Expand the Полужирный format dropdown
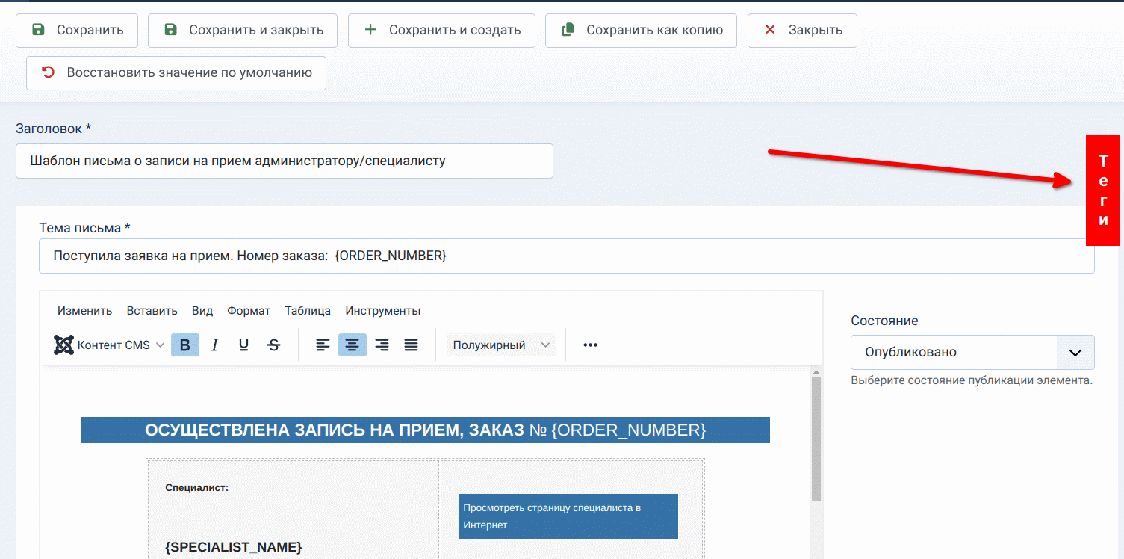 501,345
